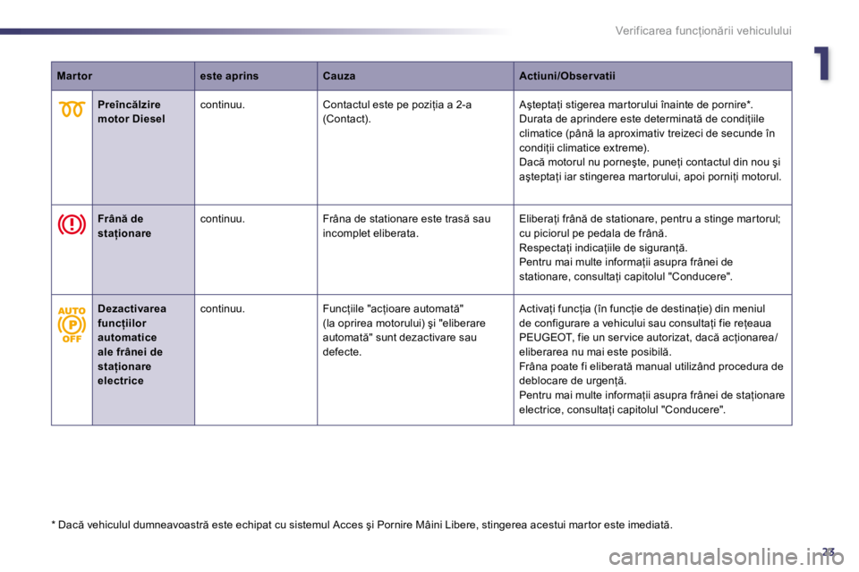Image resolution: width=859 pixels, height=572 pixels.
Task: Click the Diesel preheating coil warning icon
Action: pos(72,109)
